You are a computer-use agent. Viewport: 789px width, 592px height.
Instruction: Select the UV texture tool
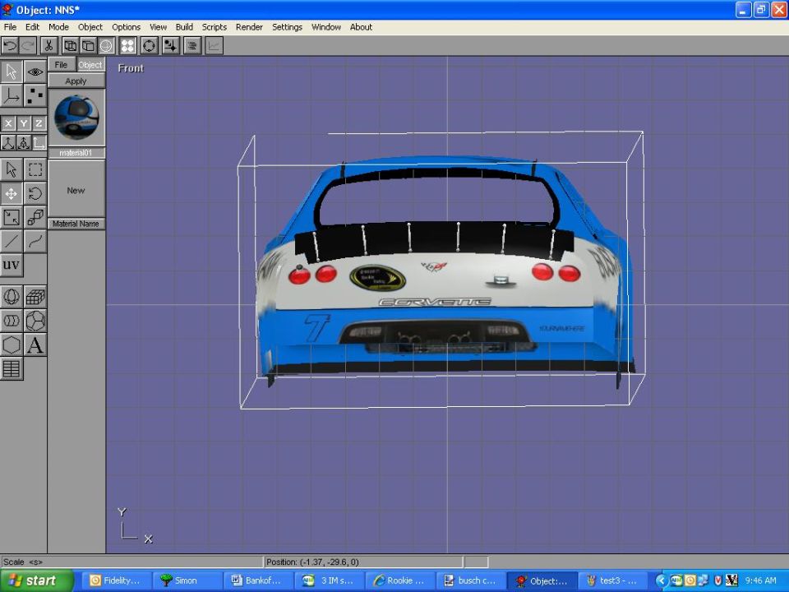pyautogui.click(x=11, y=266)
